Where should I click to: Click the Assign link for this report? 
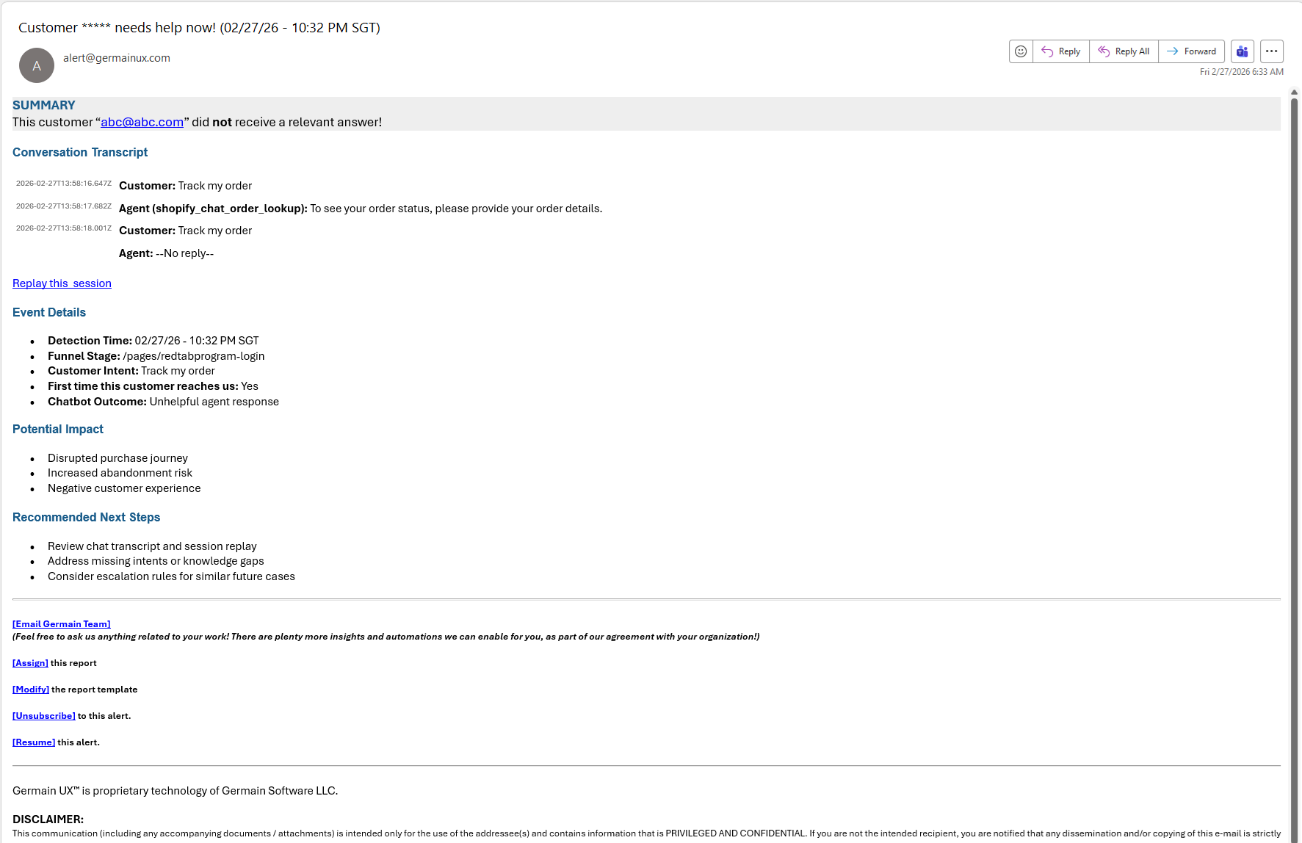[30, 663]
